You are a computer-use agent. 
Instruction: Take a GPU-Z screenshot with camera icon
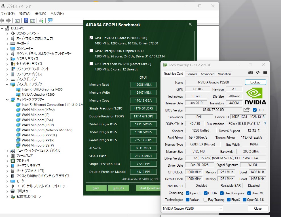[x=251, y=72]
